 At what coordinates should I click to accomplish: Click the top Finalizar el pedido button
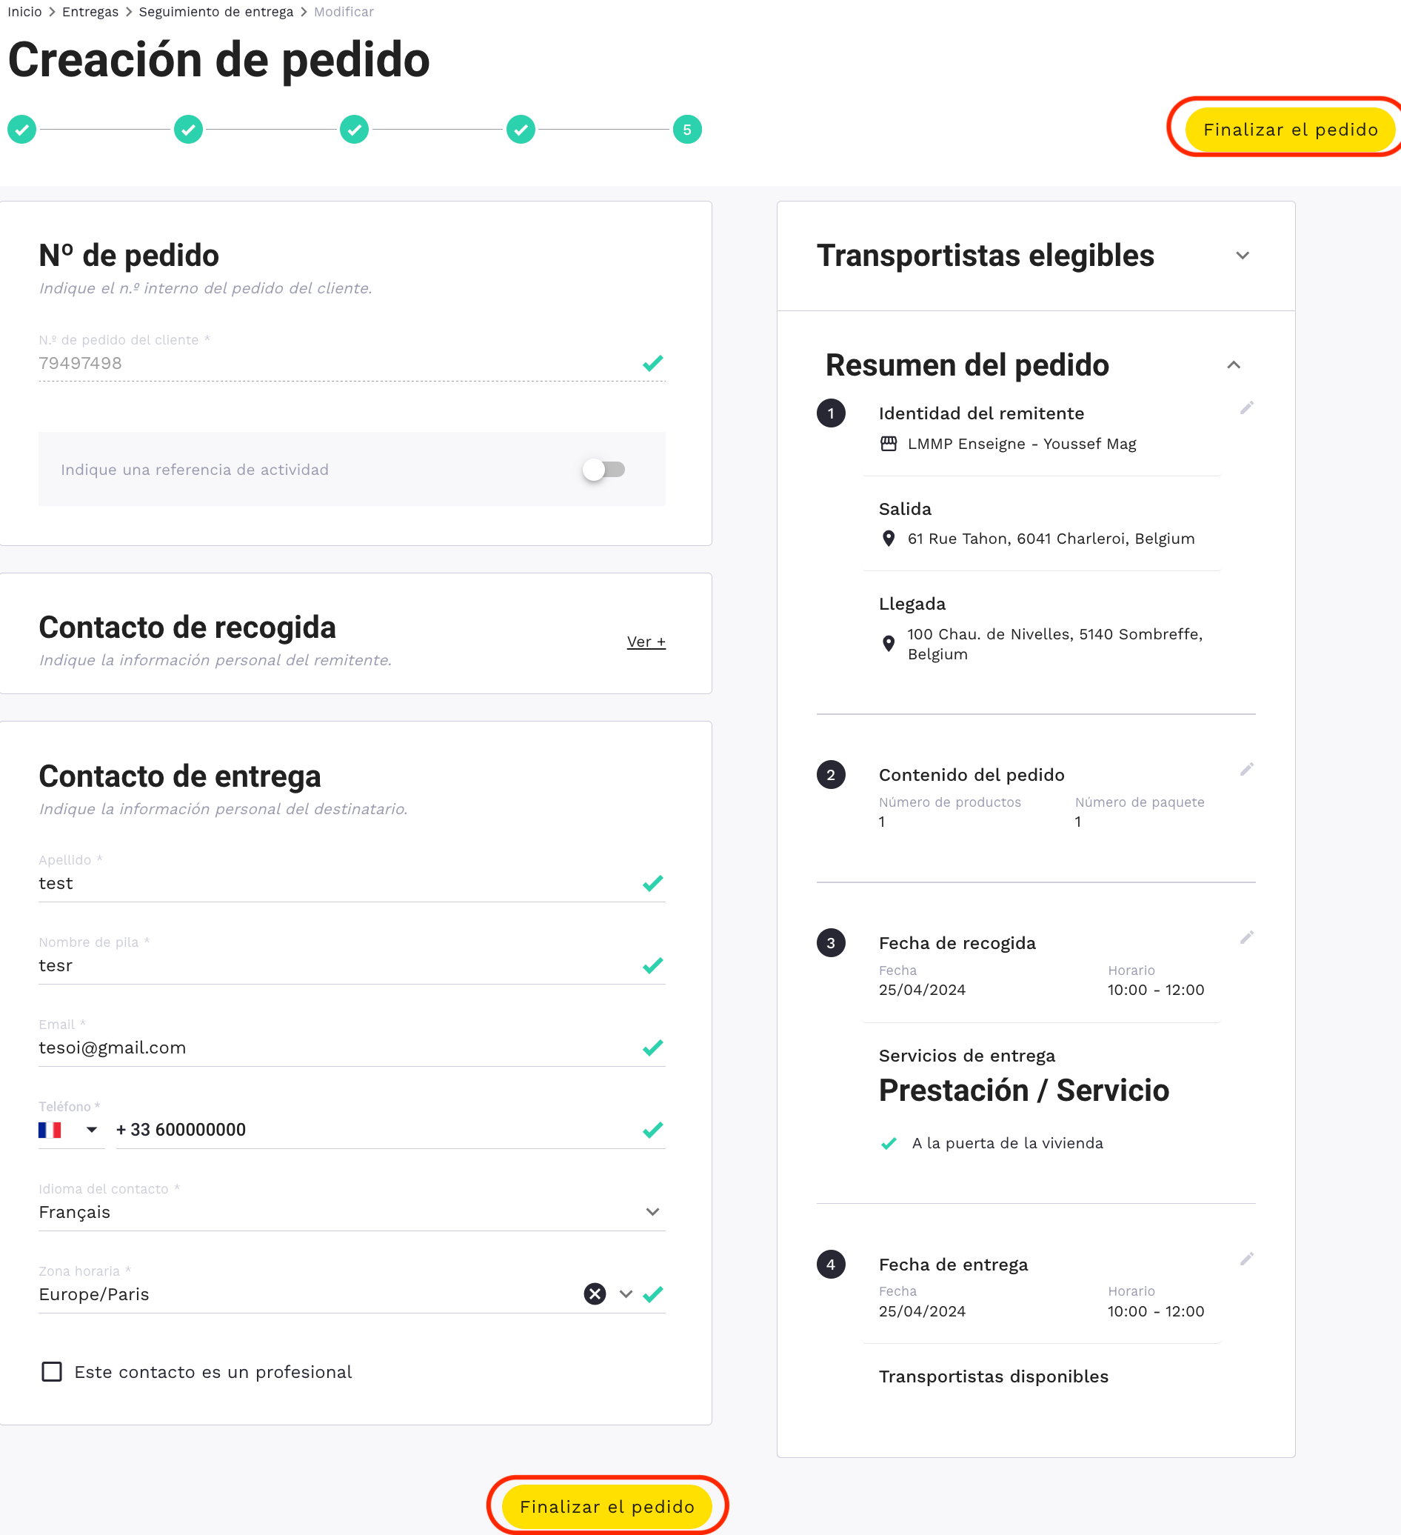pos(1290,130)
